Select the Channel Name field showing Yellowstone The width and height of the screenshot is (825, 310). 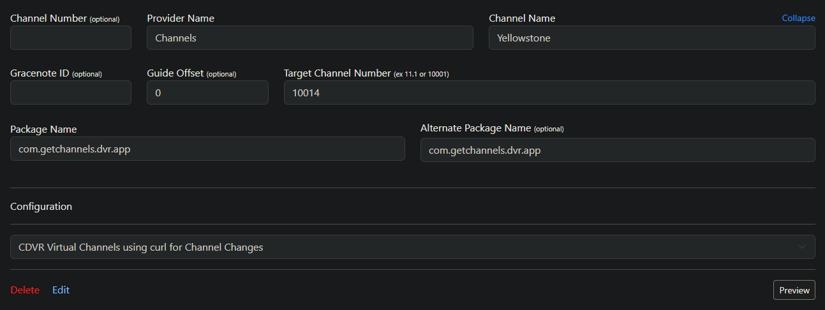651,38
